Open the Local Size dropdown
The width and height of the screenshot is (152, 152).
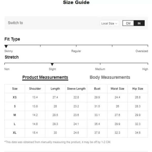(x=109, y=23)
